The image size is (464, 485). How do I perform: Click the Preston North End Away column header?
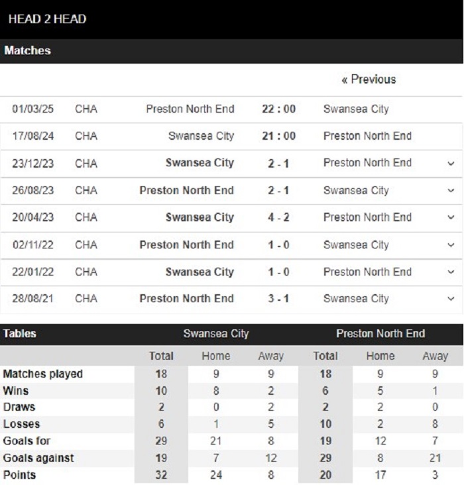pyautogui.click(x=435, y=356)
